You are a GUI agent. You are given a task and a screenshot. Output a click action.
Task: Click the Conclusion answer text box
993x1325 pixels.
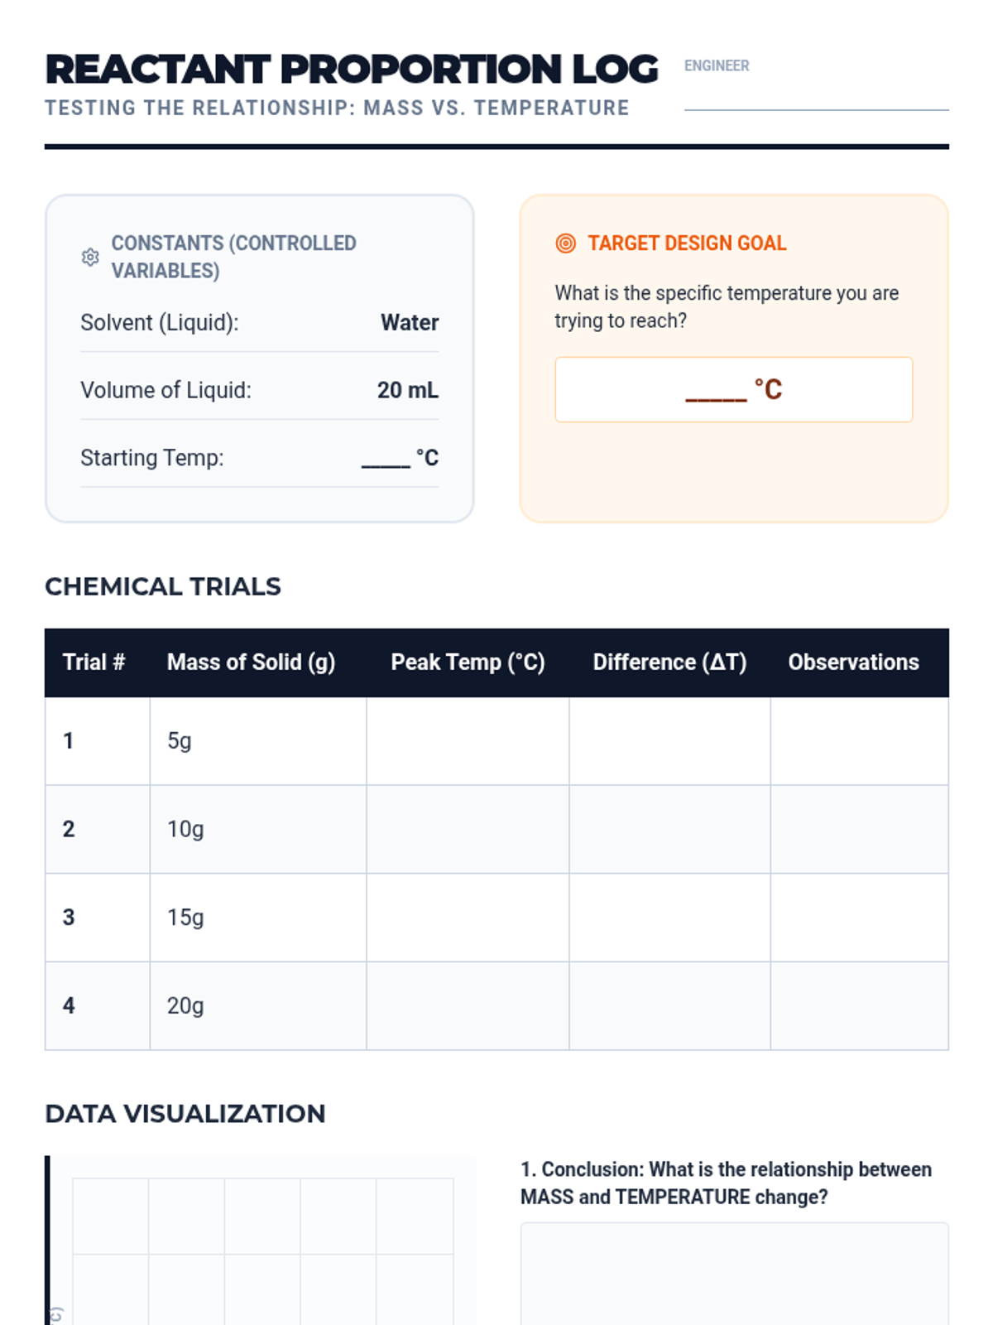tap(734, 1274)
